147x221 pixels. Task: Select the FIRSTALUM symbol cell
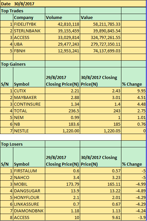[29, 171]
